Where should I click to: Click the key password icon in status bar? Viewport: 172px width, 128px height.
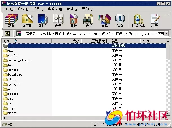pos(10,125)
